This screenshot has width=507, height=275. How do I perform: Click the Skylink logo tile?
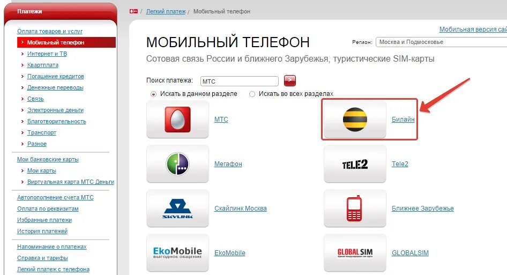tap(177, 209)
